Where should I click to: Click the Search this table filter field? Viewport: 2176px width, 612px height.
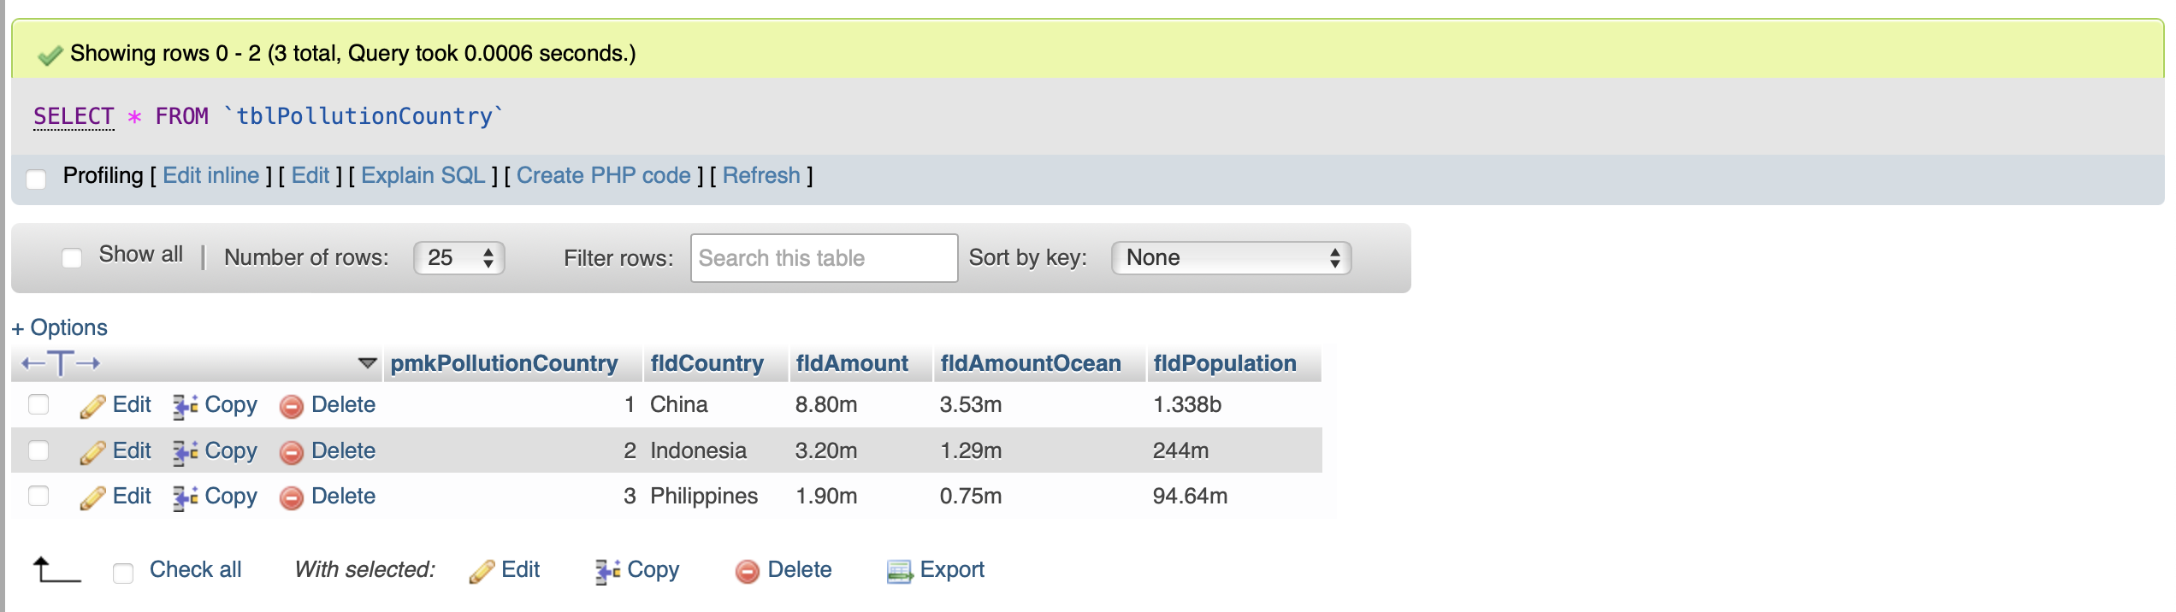click(824, 258)
